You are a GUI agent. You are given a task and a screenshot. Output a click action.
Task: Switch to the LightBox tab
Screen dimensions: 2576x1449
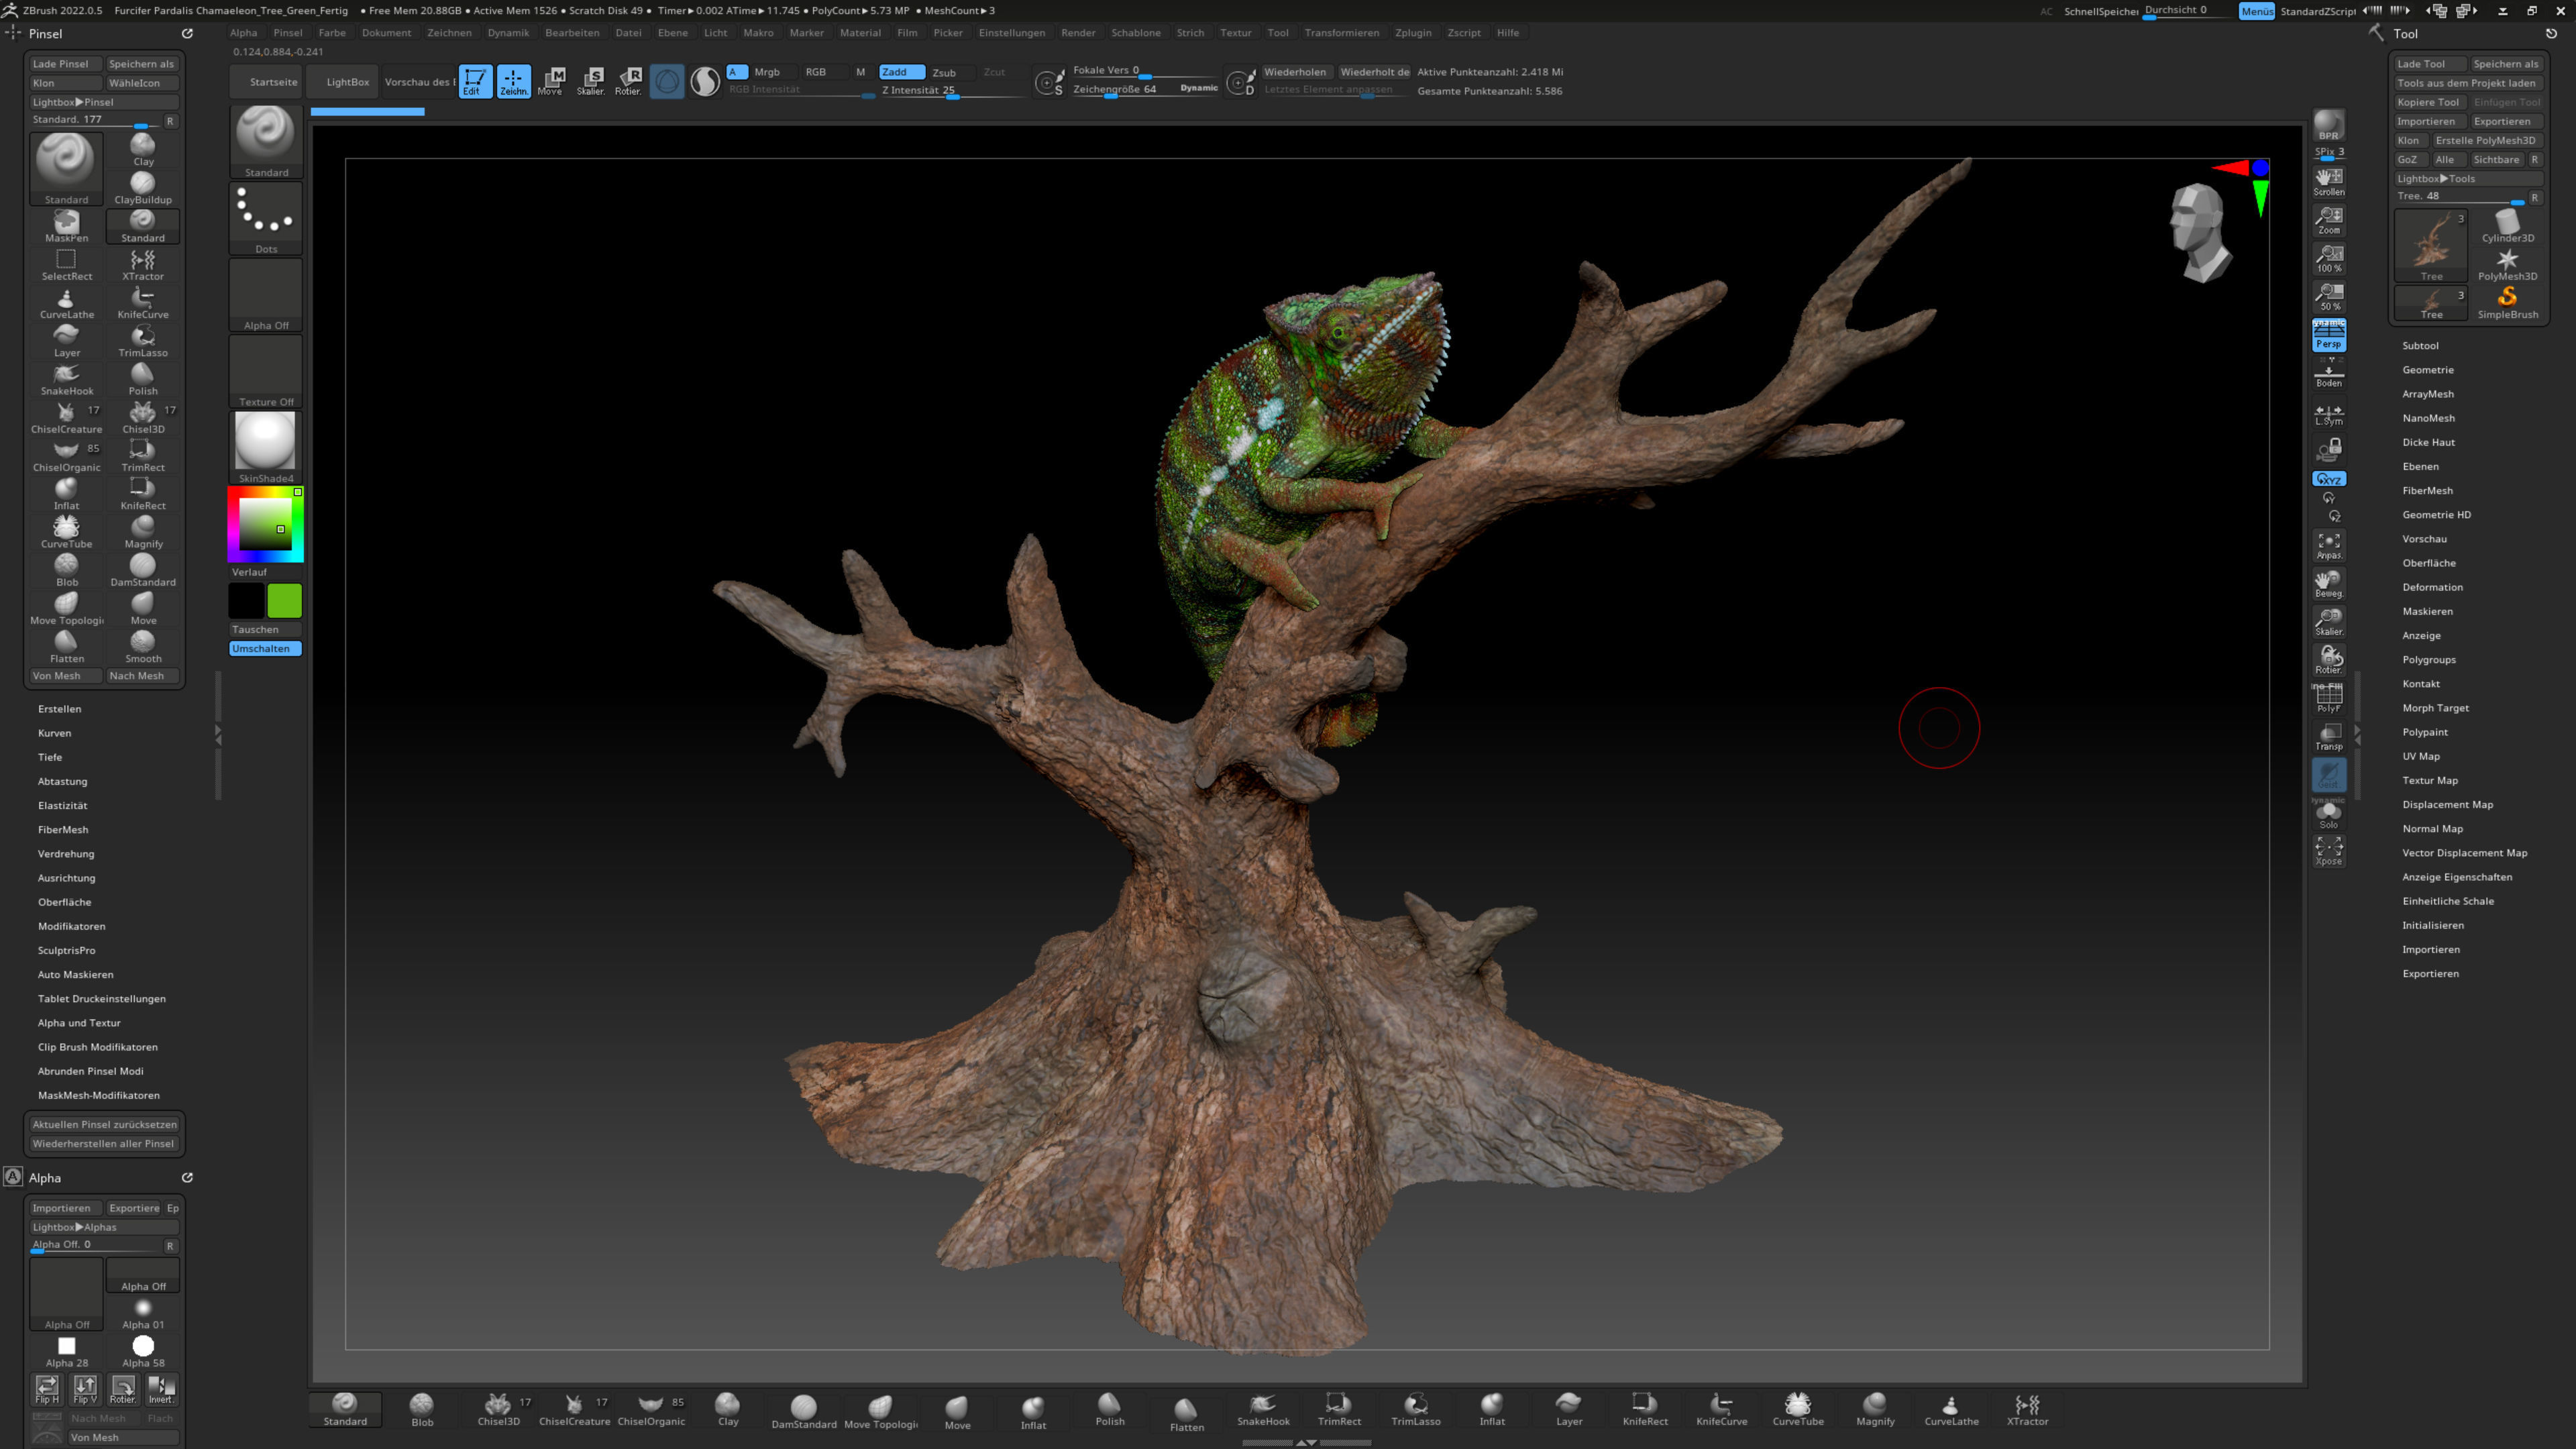click(348, 82)
